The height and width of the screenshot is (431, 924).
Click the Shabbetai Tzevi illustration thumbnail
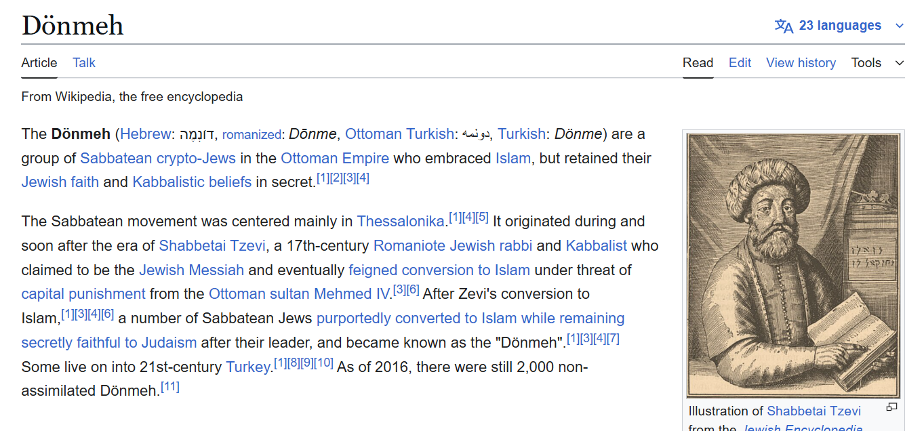click(x=793, y=265)
